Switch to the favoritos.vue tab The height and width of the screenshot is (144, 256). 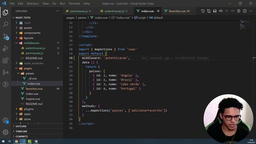coord(177,11)
